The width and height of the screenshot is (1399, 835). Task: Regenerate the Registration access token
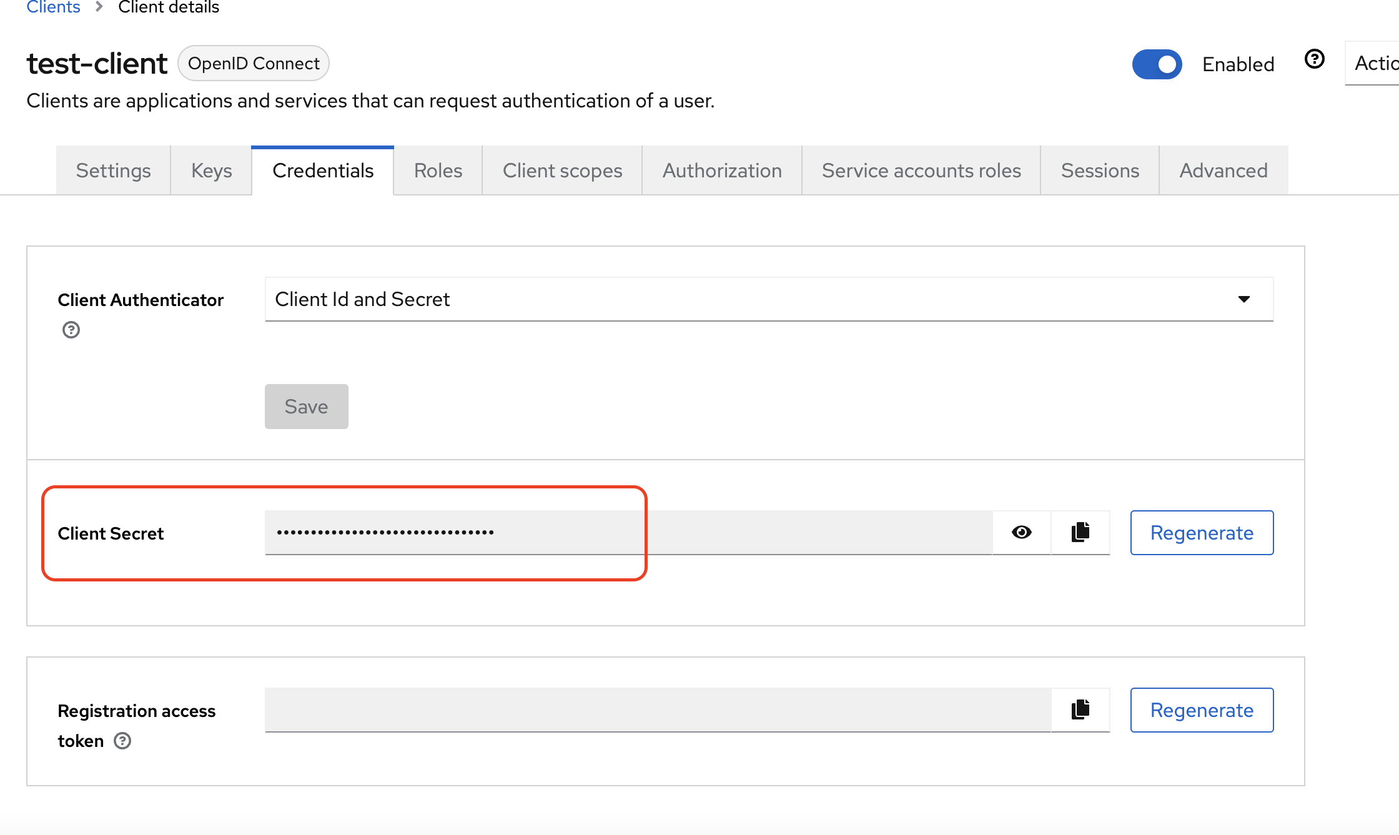[1202, 709]
